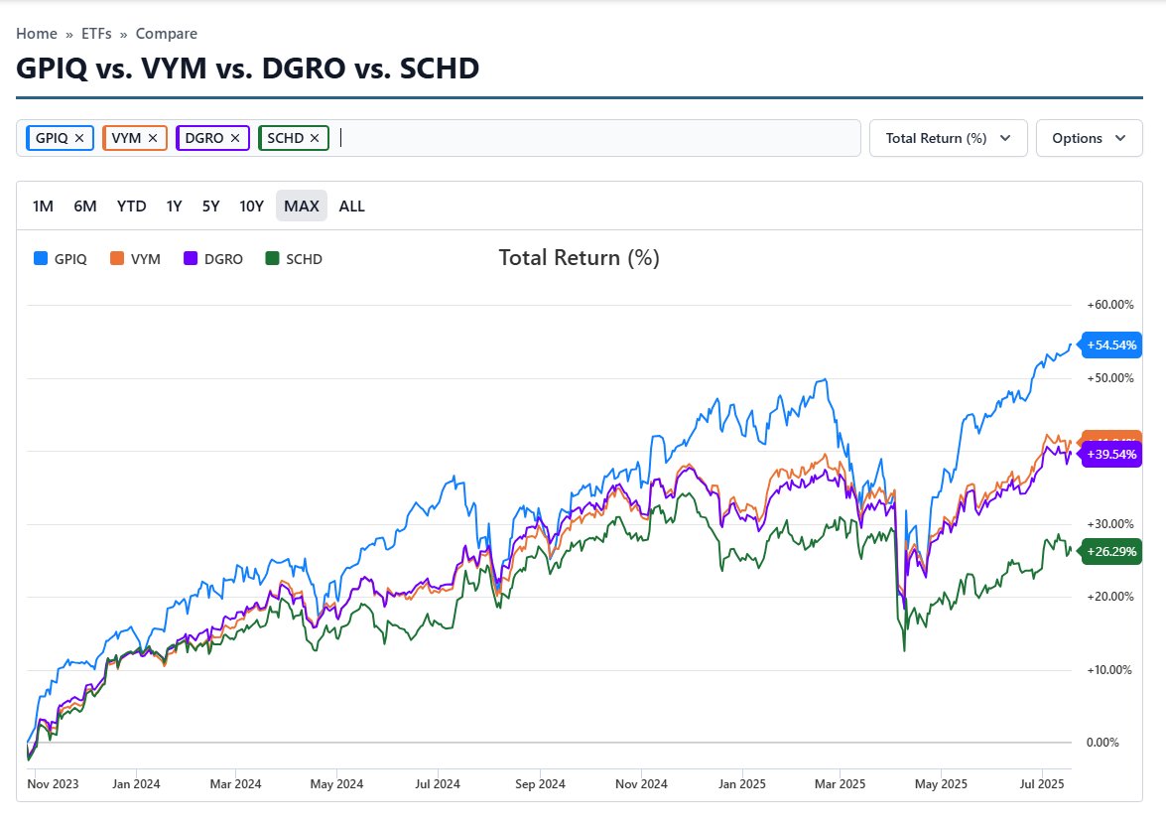
Task: Choose the 5Y time range
Action: [x=211, y=207]
